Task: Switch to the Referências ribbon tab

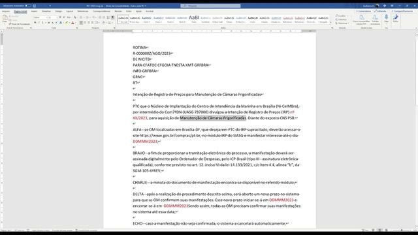Action: point(83,12)
